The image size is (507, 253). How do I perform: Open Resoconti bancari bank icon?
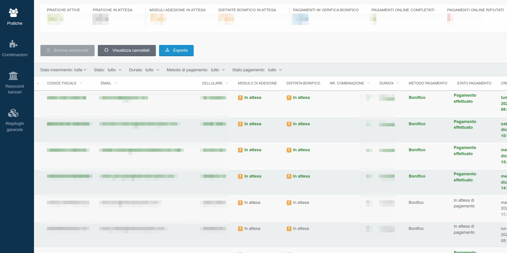click(13, 76)
